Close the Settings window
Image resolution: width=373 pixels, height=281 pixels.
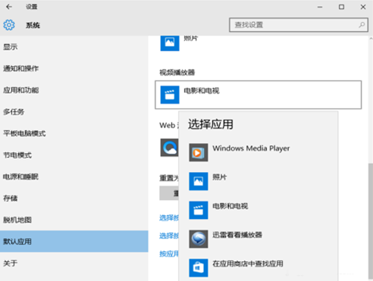pos(363,7)
